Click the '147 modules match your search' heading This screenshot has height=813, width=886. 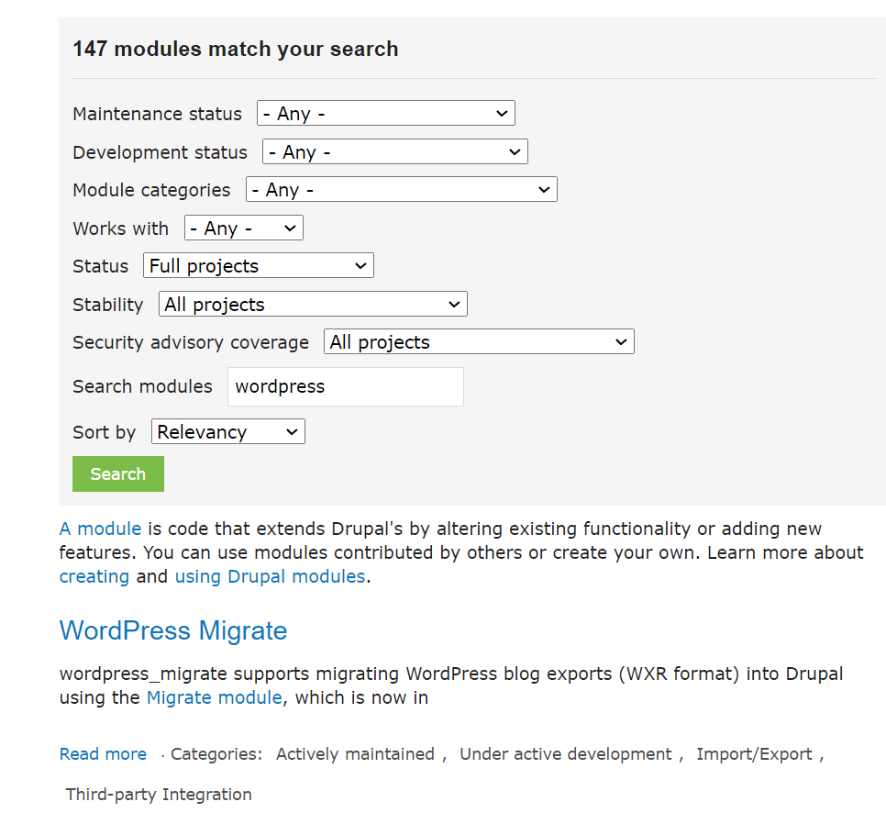pos(236,50)
